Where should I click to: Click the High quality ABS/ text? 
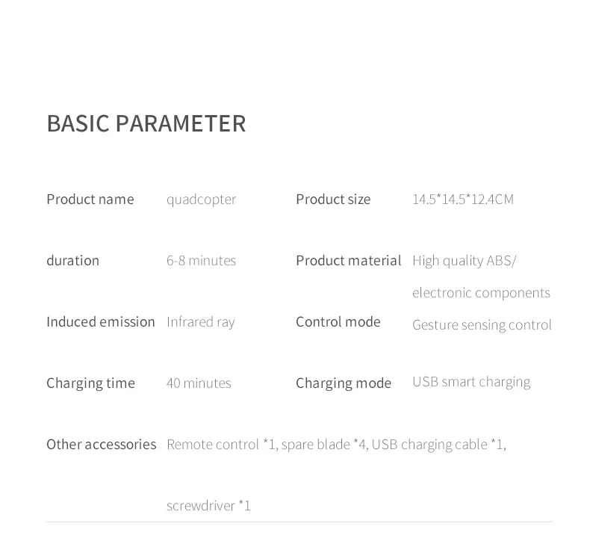pos(465,261)
